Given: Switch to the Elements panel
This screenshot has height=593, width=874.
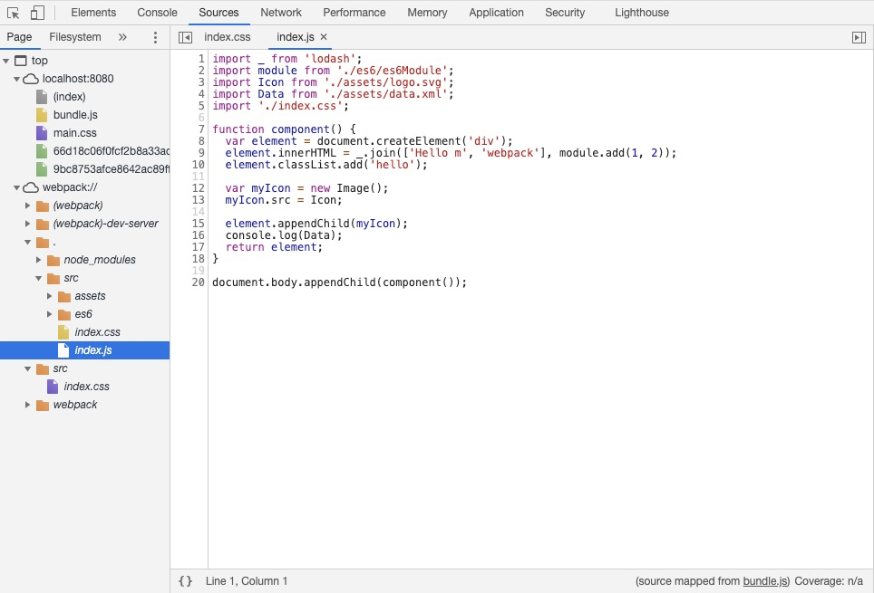Looking at the screenshot, I should coord(93,13).
